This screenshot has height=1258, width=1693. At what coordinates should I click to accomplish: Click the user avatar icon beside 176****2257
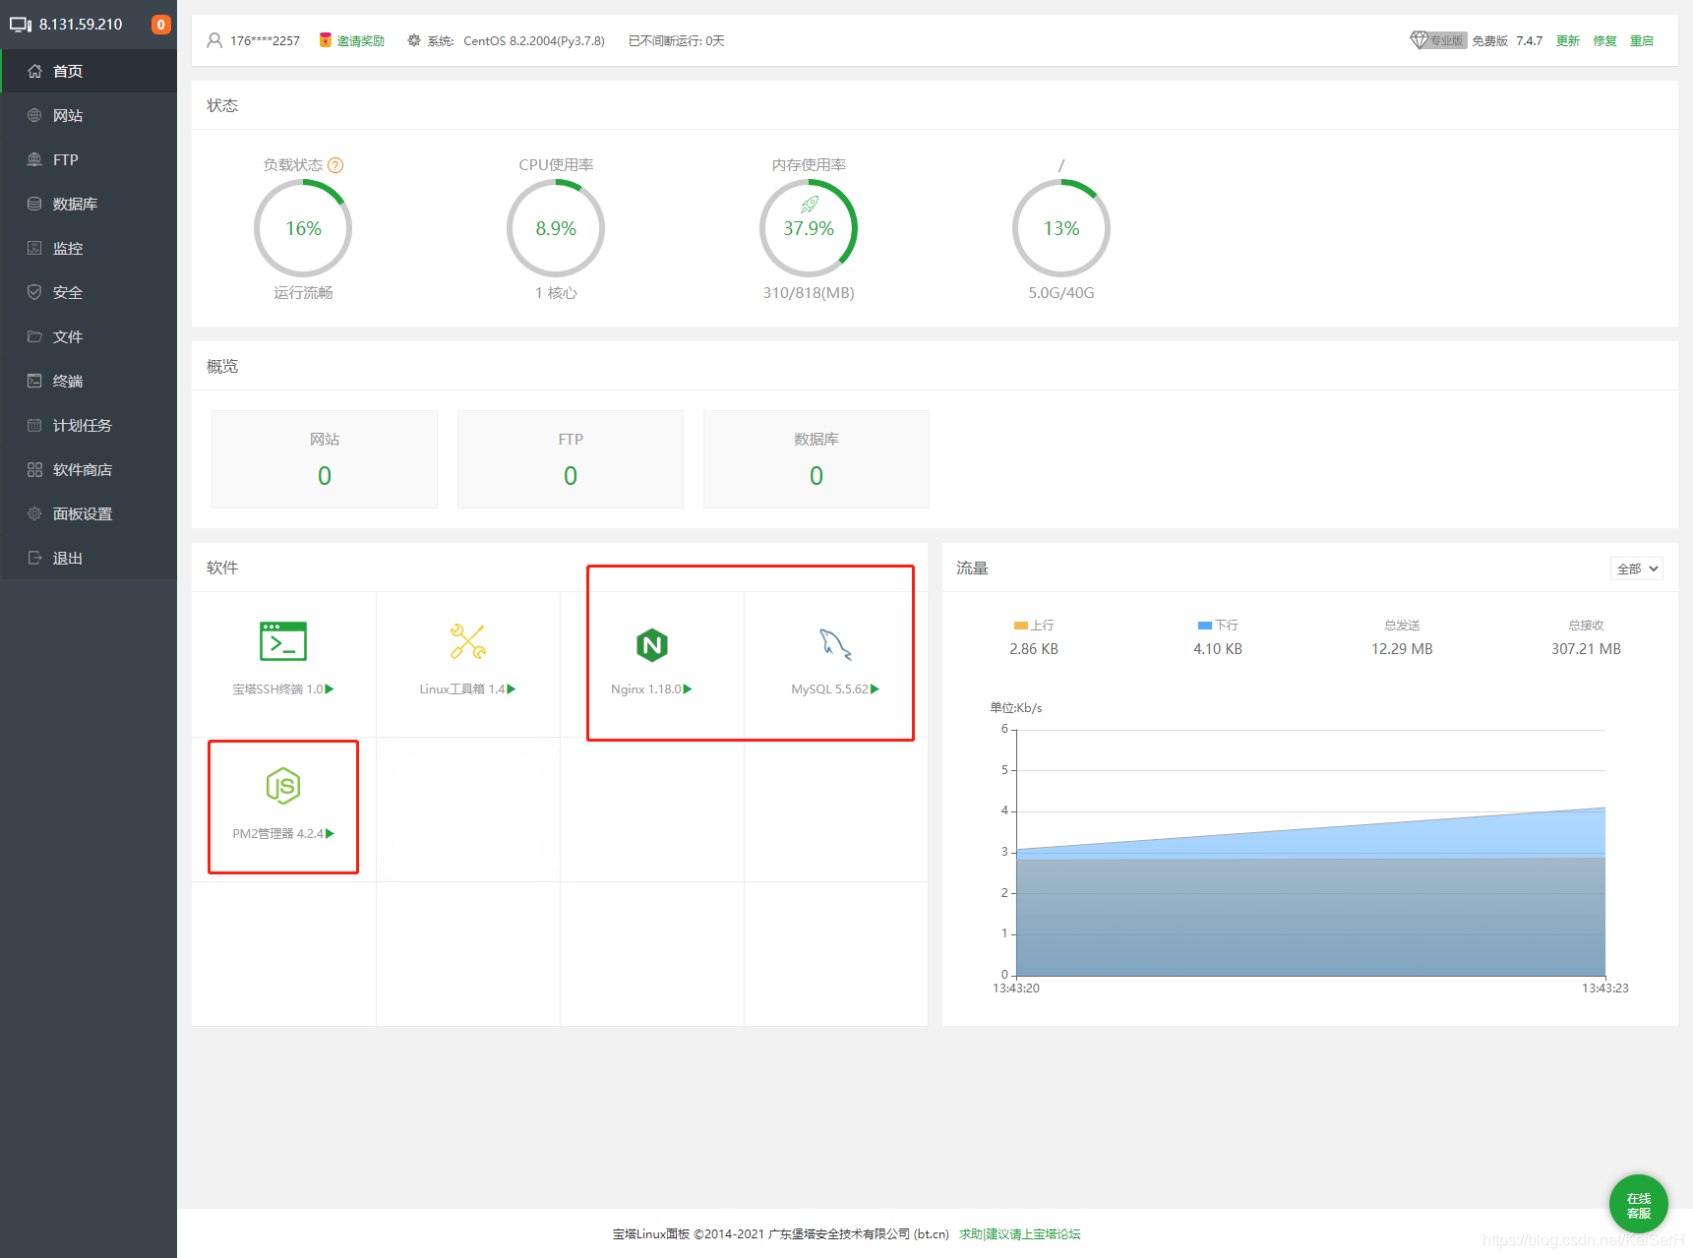click(214, 40)
